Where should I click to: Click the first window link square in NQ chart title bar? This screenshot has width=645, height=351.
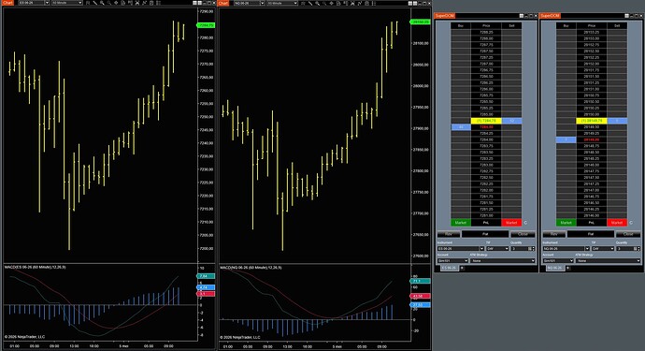point(410,3)
